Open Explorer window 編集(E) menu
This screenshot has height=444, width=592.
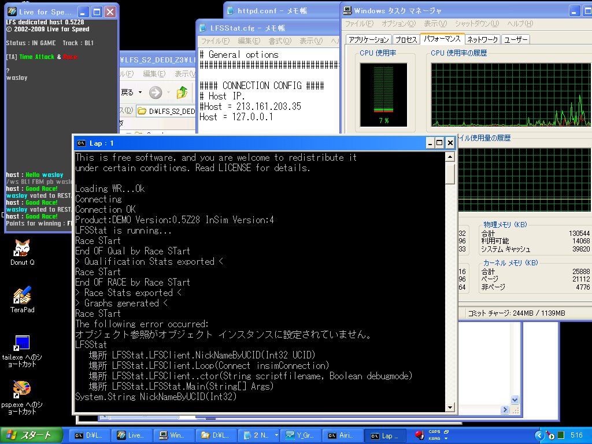(x=154, y=74)
